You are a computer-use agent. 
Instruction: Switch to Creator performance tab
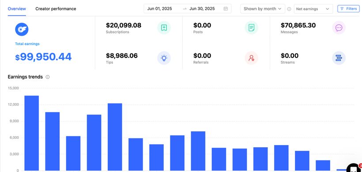coord(56,9)
